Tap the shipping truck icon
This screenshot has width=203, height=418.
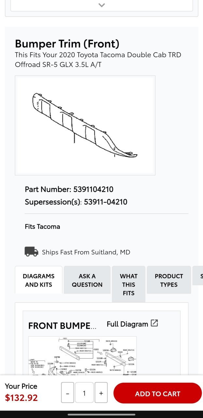[x=31, y=252]
